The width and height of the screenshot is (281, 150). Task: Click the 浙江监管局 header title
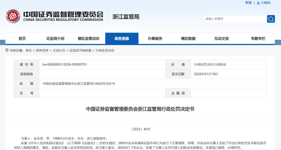tap(126, 17)
